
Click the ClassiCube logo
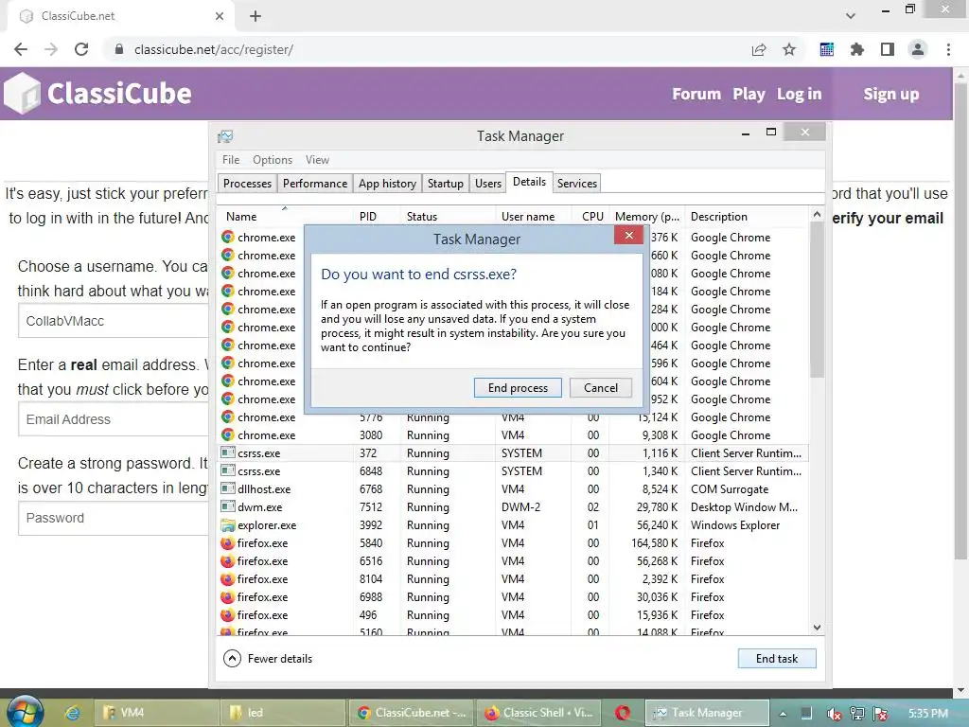[97, 94]
